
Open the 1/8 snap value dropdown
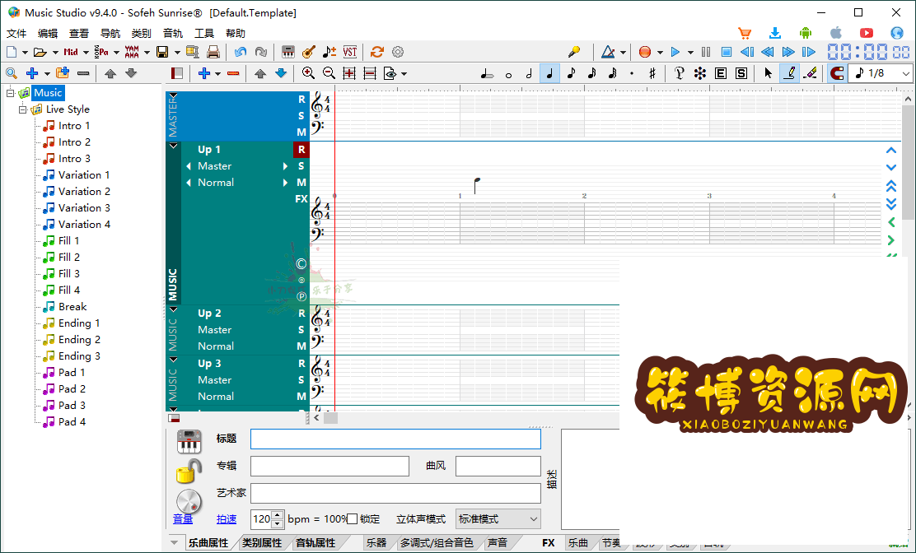(x=906, y=73)
